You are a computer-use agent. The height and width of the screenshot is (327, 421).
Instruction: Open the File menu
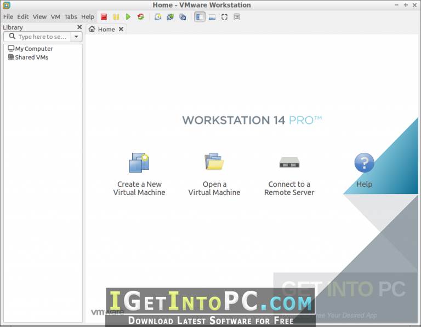click(x=8, y=16)
